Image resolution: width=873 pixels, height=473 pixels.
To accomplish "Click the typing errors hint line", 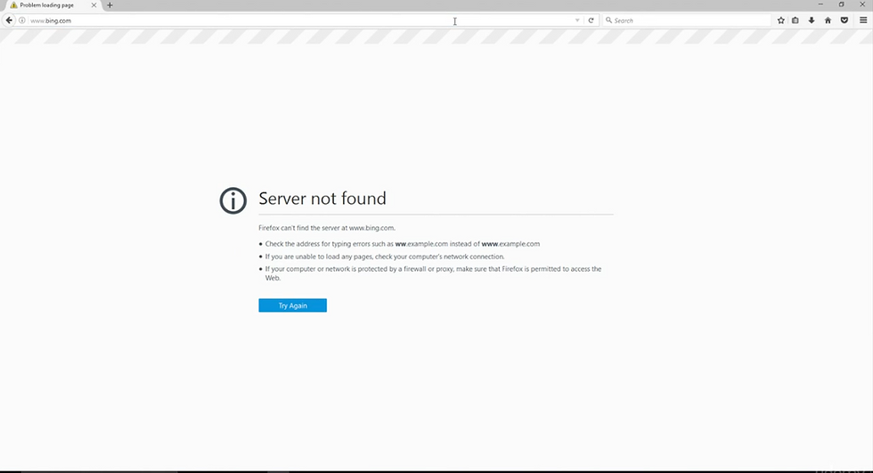I will coord(402,244).
